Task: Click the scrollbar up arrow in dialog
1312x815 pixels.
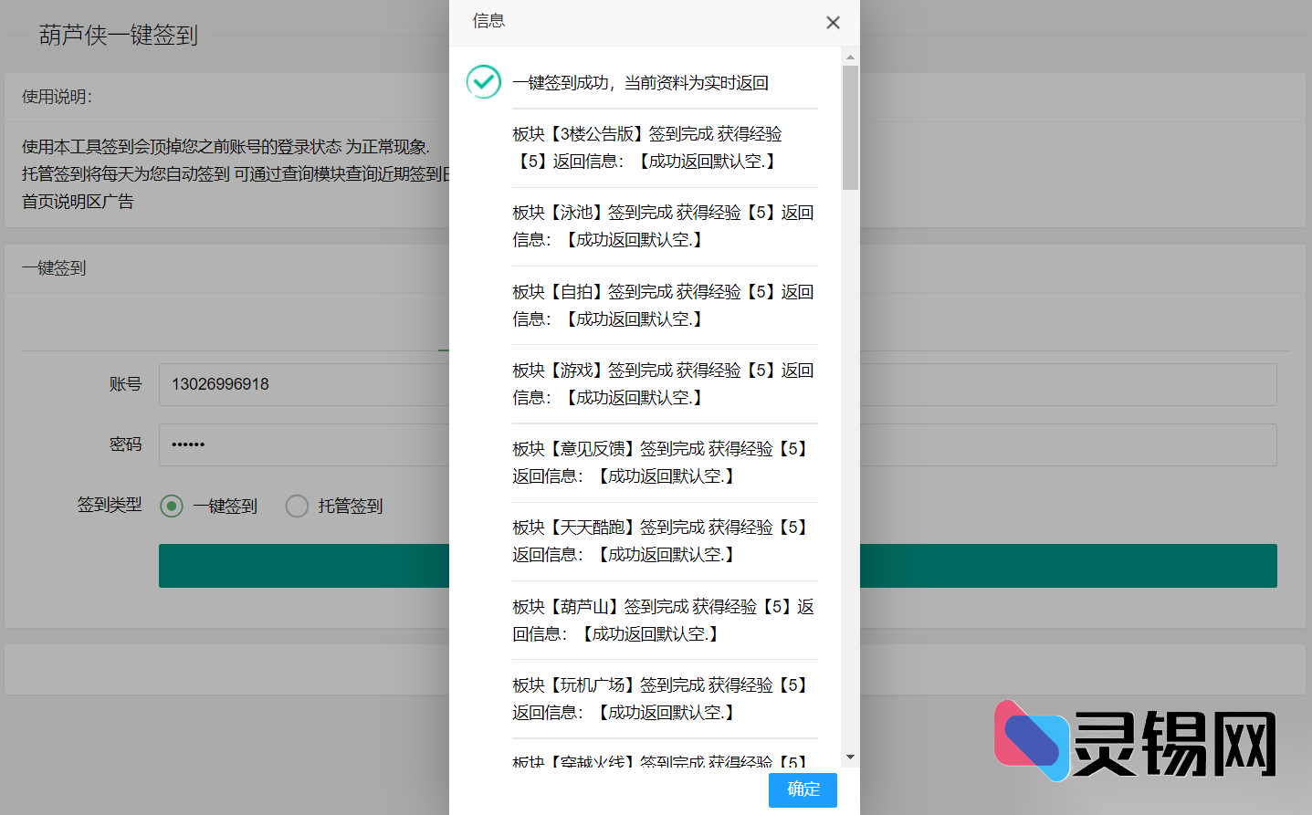Action: pyautogui.click(x=850, y=55)
